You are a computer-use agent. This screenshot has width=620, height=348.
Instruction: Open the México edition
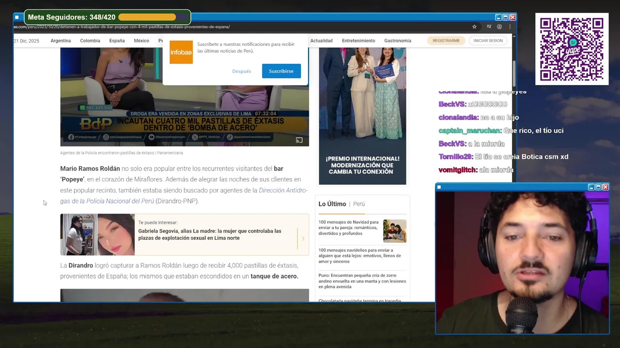(141, 41)
